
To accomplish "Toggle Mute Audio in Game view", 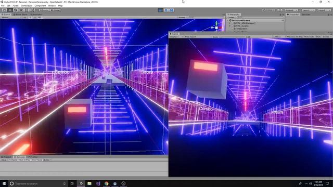I will [x=309, y=37].
